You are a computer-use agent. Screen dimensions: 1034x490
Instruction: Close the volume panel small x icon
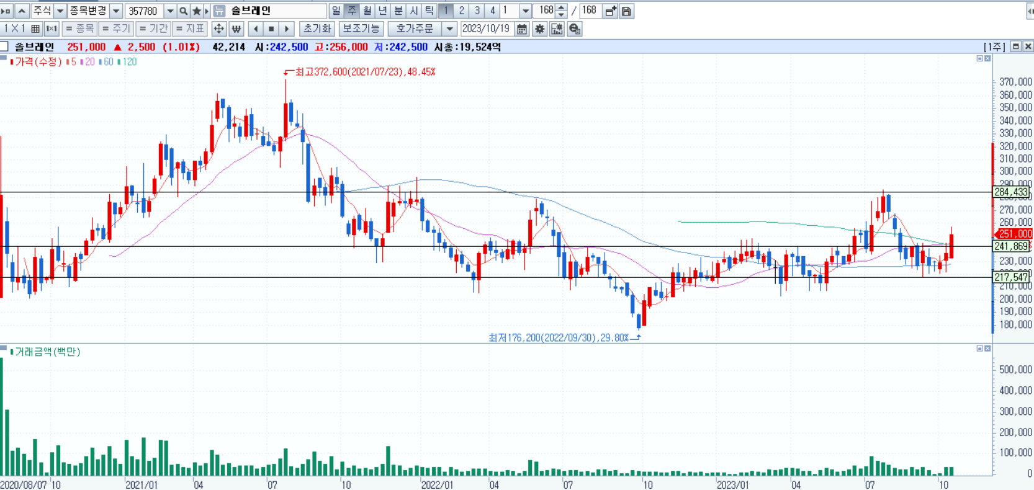tap(987, 349)
